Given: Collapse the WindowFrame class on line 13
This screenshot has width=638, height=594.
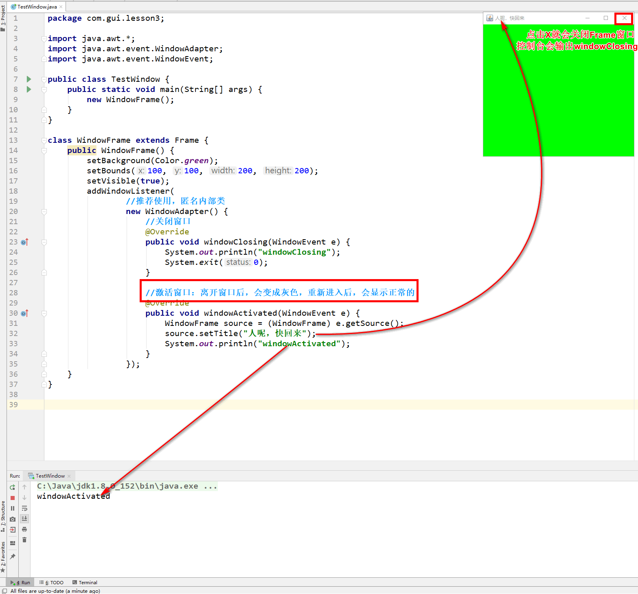Looking at the screenshot, I should [44, 140].
